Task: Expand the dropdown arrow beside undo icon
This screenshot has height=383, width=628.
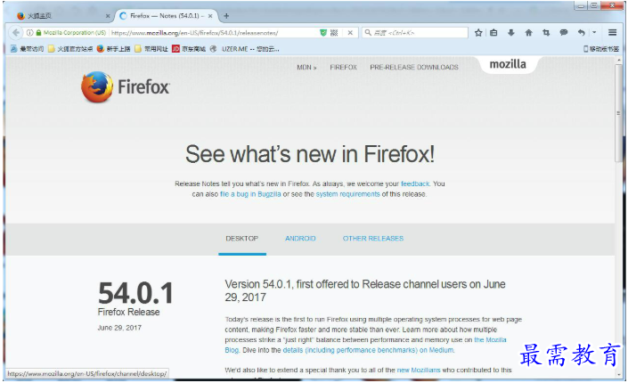Action: coord(594,32)
